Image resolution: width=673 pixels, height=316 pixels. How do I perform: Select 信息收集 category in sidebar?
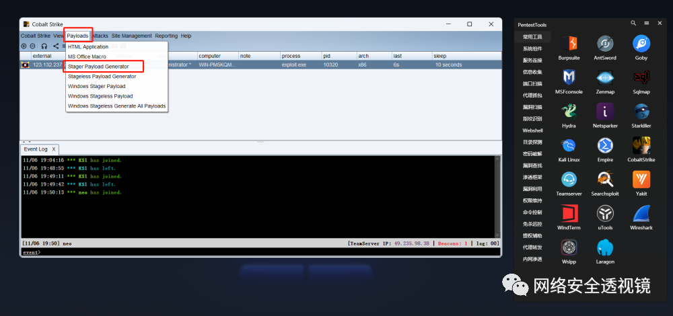[532, 72]
